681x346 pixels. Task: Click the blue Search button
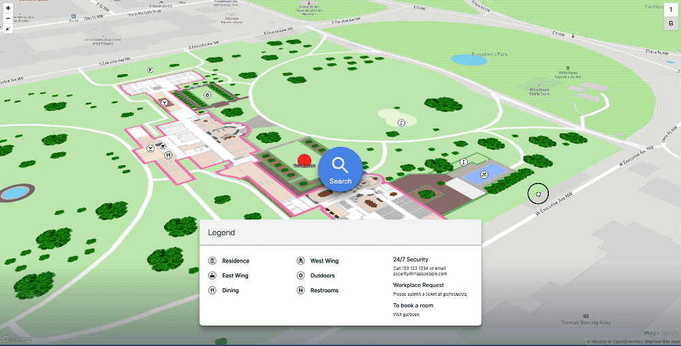pos(340,169)
